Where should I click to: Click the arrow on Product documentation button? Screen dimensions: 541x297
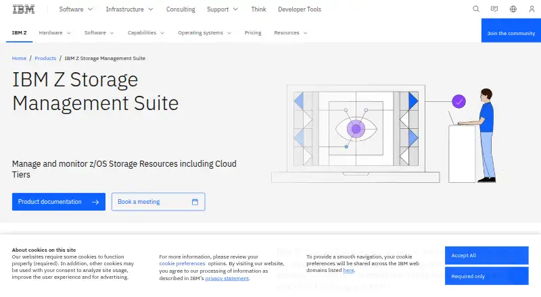coord(95,202)
